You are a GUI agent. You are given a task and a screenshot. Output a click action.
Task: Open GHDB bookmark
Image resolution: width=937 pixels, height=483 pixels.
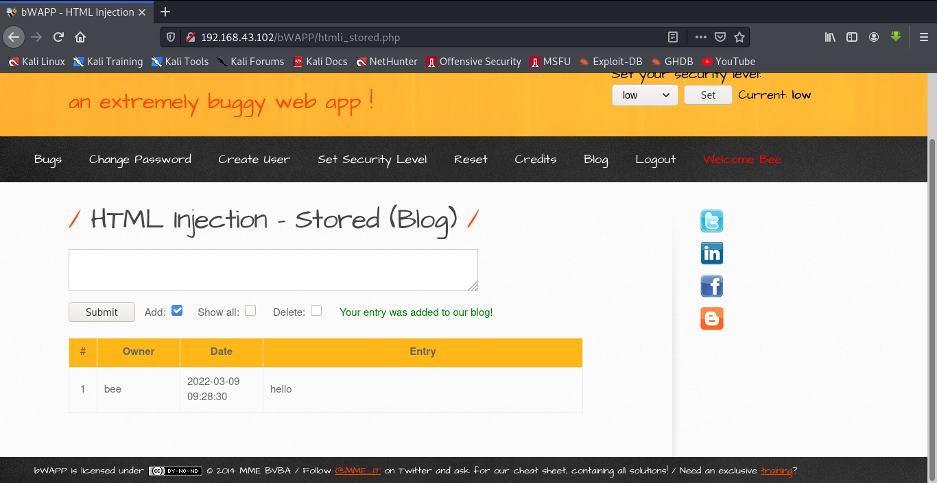pyautogui.click(x=672, y=62)
